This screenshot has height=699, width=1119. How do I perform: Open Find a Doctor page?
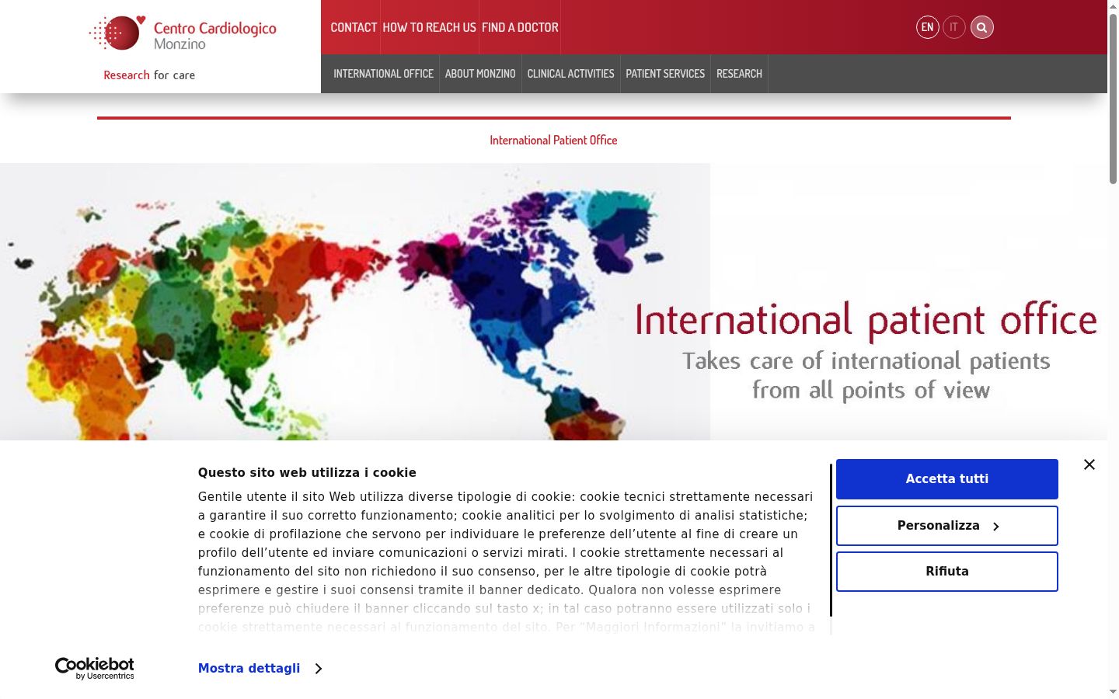[x=520, y=27]
